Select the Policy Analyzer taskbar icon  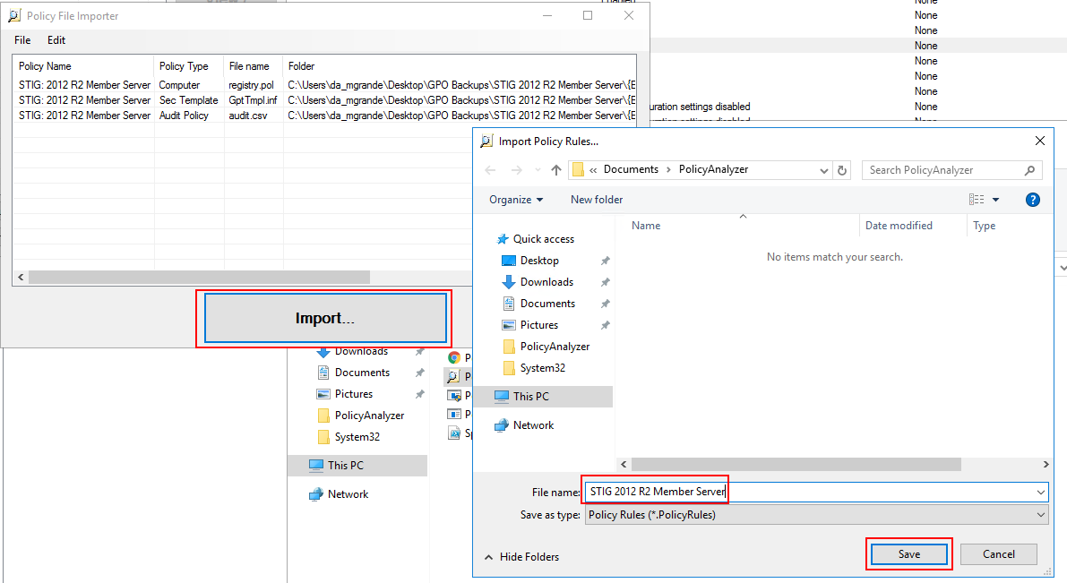[456, 376]
